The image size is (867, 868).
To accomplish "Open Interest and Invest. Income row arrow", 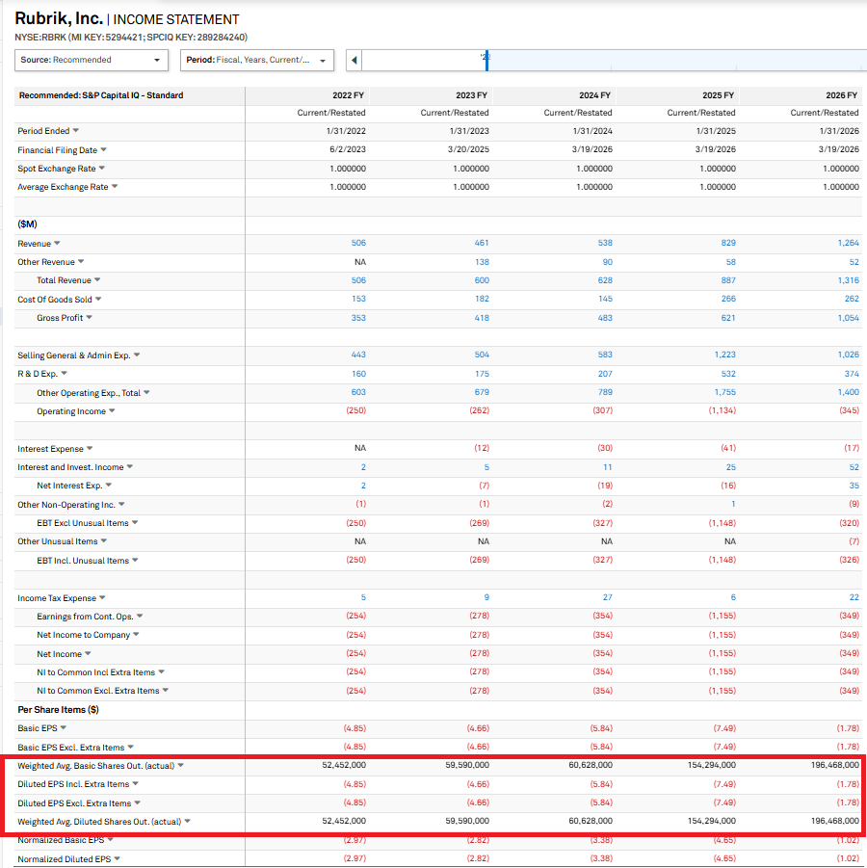I will [129, 466].
